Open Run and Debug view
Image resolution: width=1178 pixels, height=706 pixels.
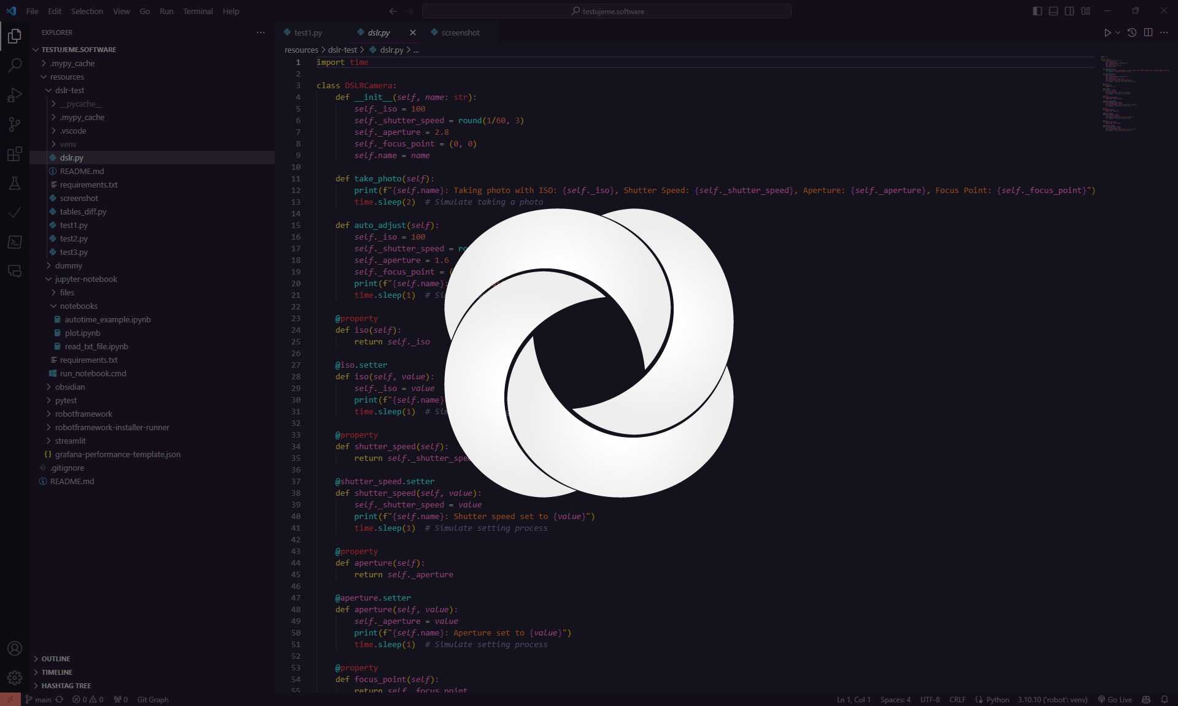(15, 95)
